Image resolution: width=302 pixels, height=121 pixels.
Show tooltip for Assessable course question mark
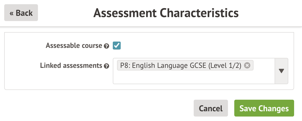pos(106,46)
